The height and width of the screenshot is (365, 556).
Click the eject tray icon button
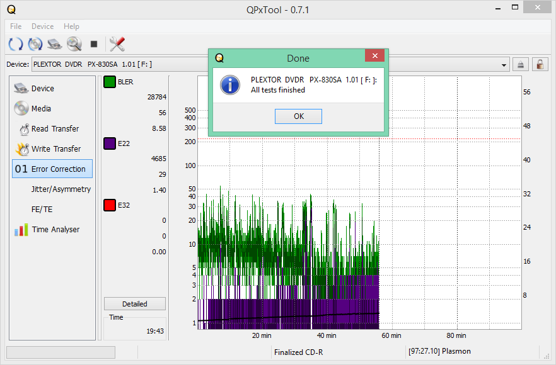point(520,64)
